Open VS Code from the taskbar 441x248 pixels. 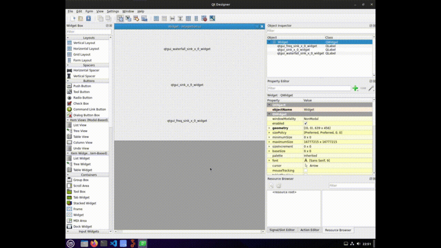(x=114, y=244)
